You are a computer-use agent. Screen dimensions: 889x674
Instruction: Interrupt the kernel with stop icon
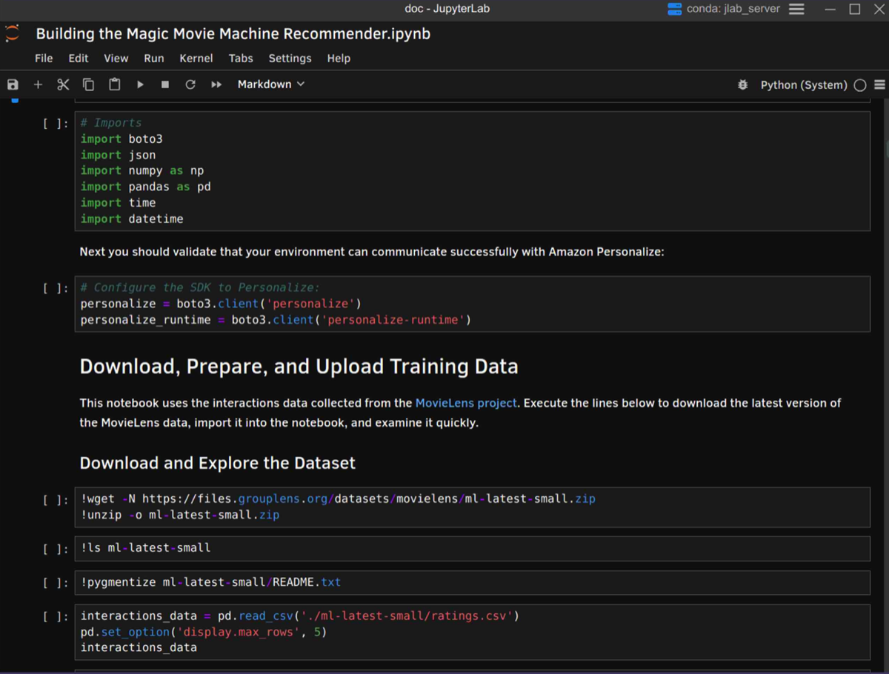pos(165,84)
